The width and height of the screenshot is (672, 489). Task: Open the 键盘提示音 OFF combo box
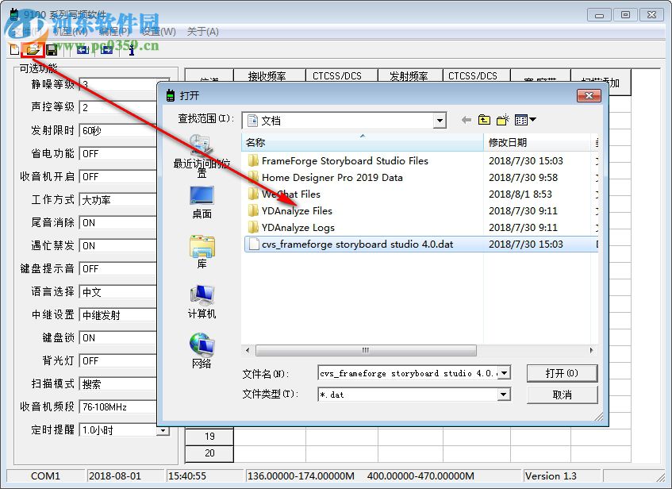tap(118, 269)
